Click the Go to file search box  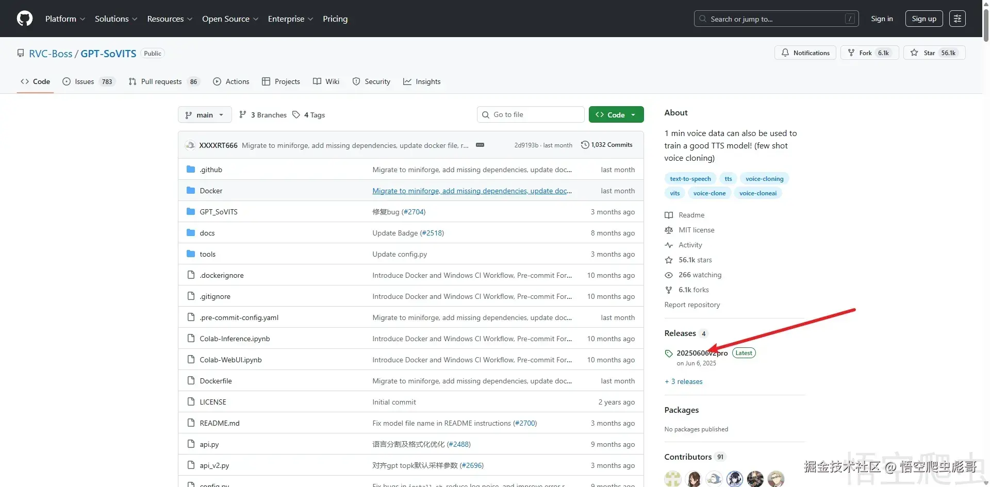(531, 114)
